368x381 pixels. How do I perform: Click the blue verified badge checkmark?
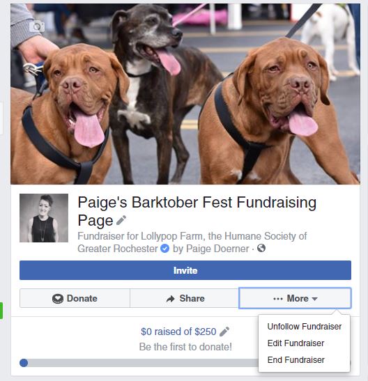click(x=164, y=249)
